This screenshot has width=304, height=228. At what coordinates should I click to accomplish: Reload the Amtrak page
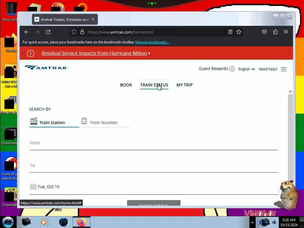click(x=48, y=32)
